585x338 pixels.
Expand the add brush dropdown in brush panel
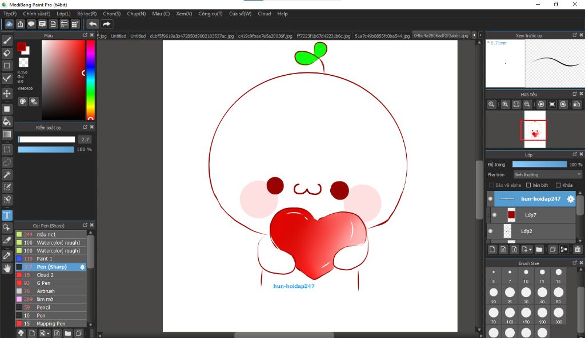pyautogui.click(x=48, y=333)
